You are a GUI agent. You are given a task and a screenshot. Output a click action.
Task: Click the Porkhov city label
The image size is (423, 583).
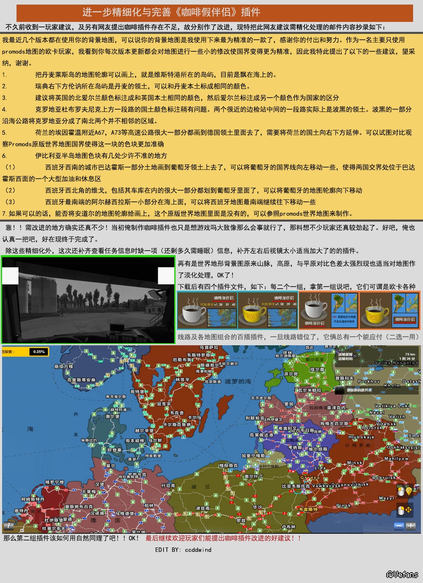[x=369, y=382]
